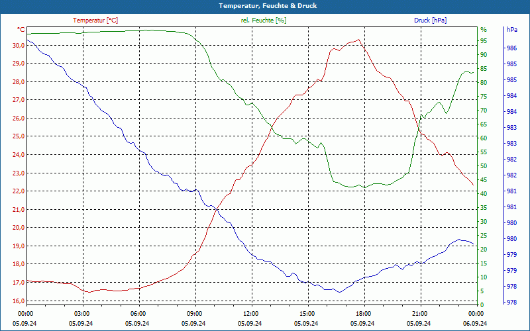Click the green '75' humidity axis value
The image size is (530, 331).
click(x=484, y=97)
